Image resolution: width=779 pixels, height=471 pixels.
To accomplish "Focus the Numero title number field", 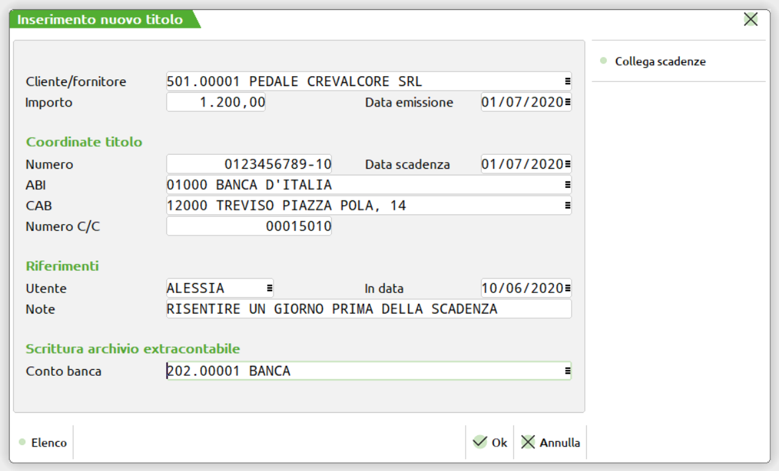I will [x=249, y=164].
